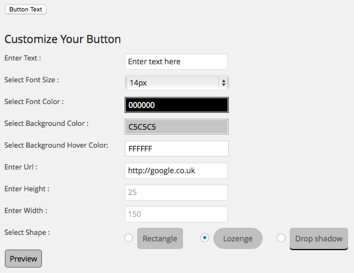Screen dimensions: 354x273
Task: Click the Enter Height field showing 25
Action: (x=176, y=192)
